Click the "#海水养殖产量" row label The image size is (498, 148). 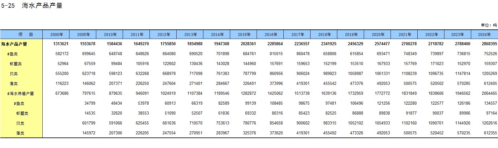(x=21, y=94)
